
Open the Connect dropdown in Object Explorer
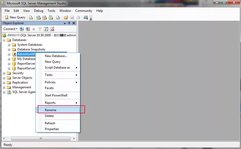[11, 29]
